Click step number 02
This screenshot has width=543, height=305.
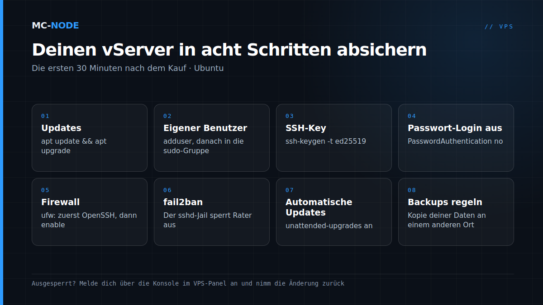coord(167,116)
